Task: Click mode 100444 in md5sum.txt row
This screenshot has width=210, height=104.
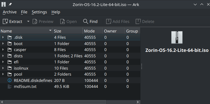Action: tap(91, 87)
